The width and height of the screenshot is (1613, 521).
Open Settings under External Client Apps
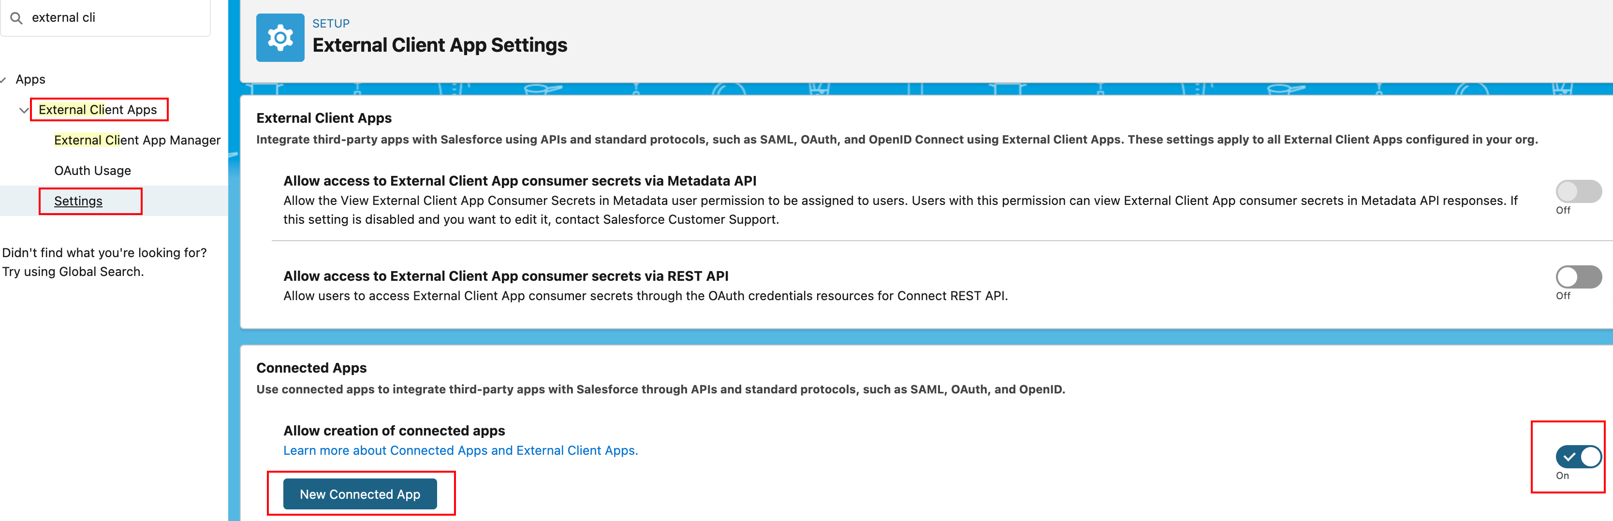(78, 201)
